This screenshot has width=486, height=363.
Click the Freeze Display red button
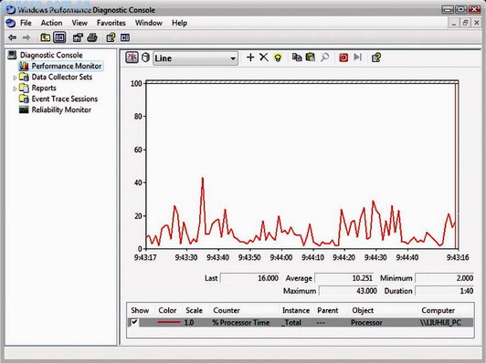(x=343, y=57)
